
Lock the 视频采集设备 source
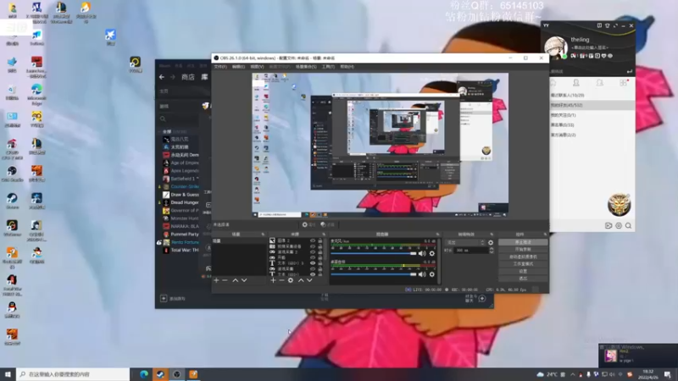320,246
